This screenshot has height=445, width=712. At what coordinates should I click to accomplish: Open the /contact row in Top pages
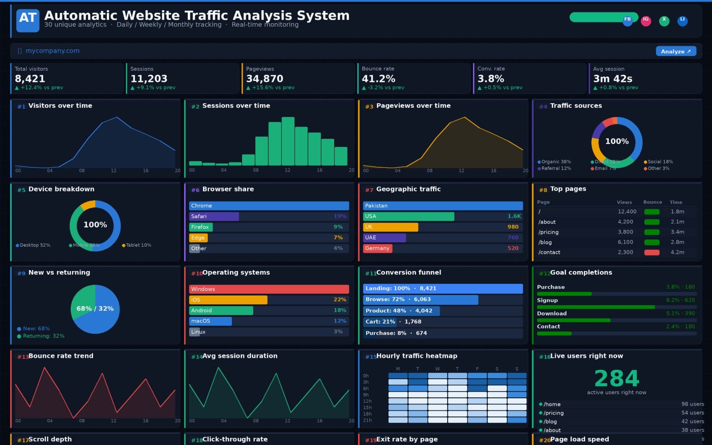click(x=617, y=252)
